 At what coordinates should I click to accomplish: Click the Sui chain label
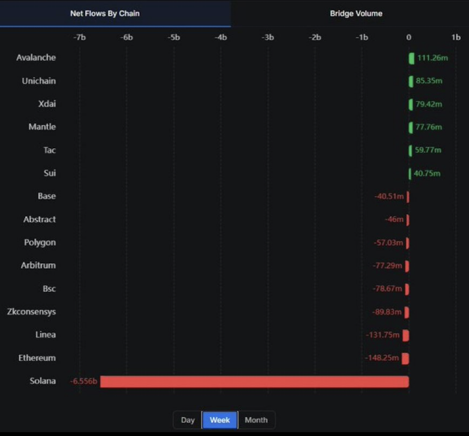click(50, 173)
